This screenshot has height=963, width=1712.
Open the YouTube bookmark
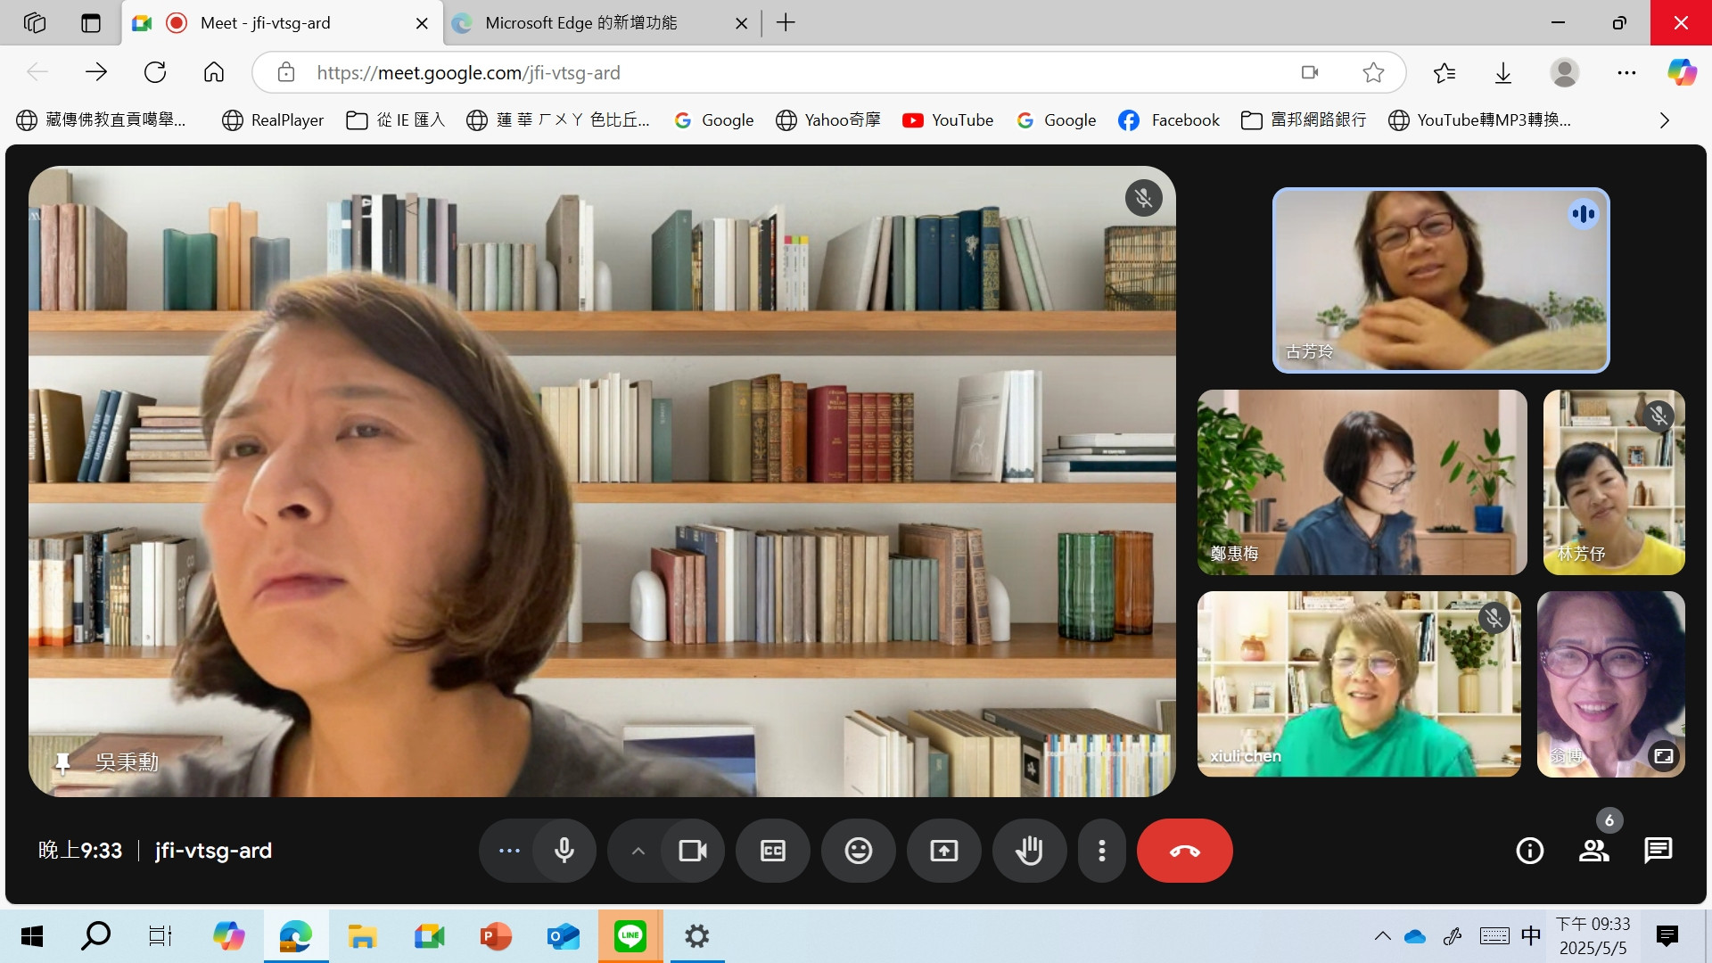(x=947, y=120)
